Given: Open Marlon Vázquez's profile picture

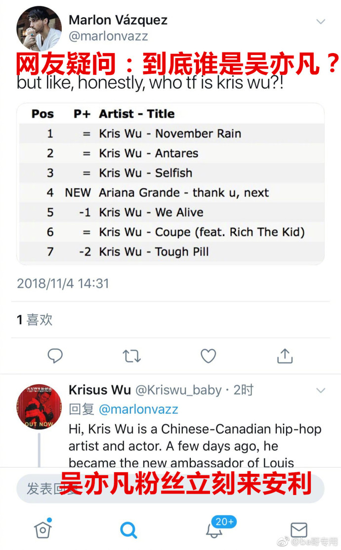Looking at the screenshot, I should [39, 29].
